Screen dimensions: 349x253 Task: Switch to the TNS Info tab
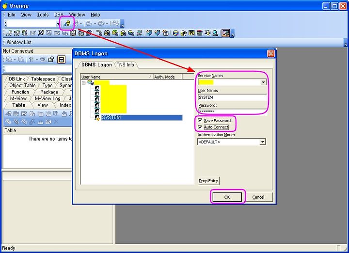click(126, 65)
